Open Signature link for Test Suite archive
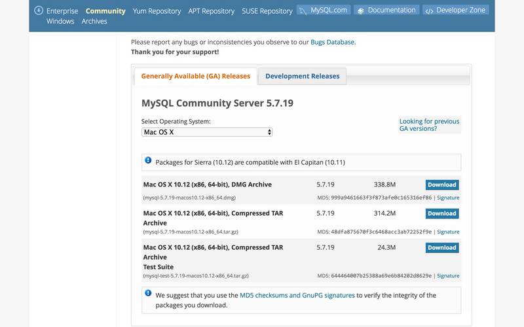 point(448,275)
